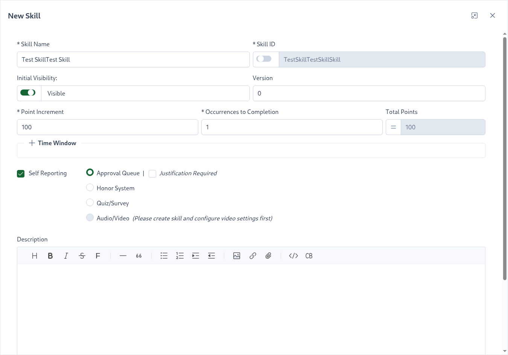Select the Audio/Video radio option

pos(90,217)
